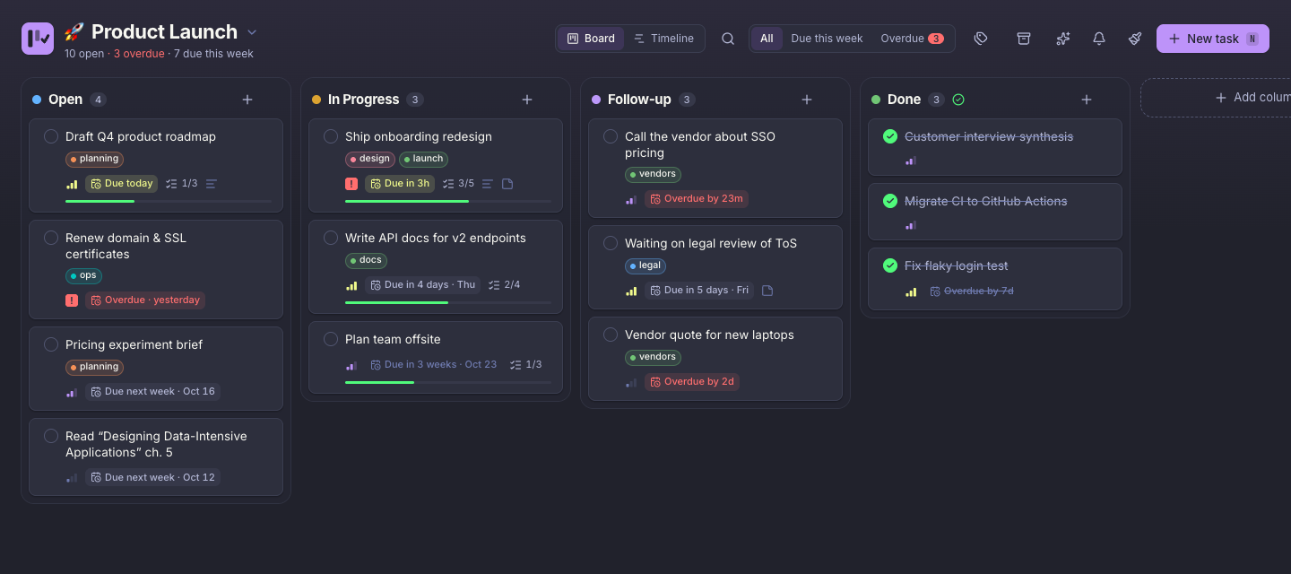This screenshot has height=574, width=1291.
Task: Click the paintbrush theme icon
Action: pyautogui.click(x=1135, y=39)
